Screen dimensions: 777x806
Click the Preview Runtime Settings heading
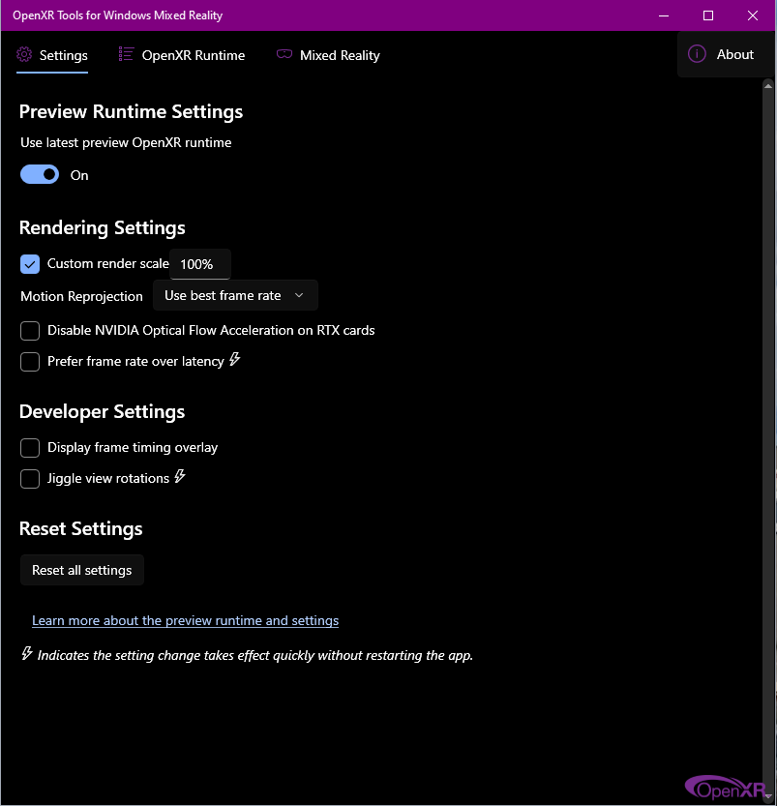(131, 112)
